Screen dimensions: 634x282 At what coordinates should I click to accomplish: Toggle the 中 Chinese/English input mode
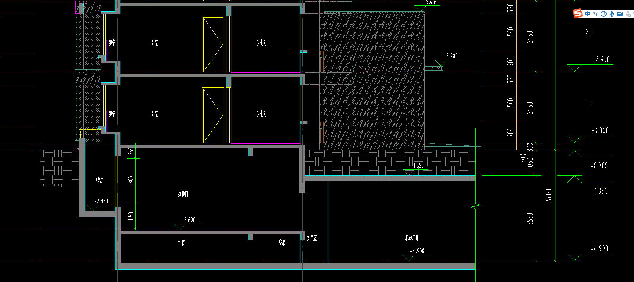pos(588,14)
